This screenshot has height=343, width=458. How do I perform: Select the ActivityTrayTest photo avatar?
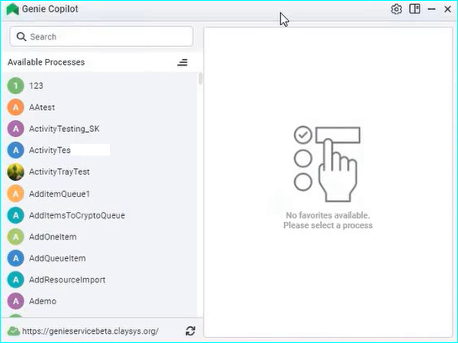[x=15, y=171]
